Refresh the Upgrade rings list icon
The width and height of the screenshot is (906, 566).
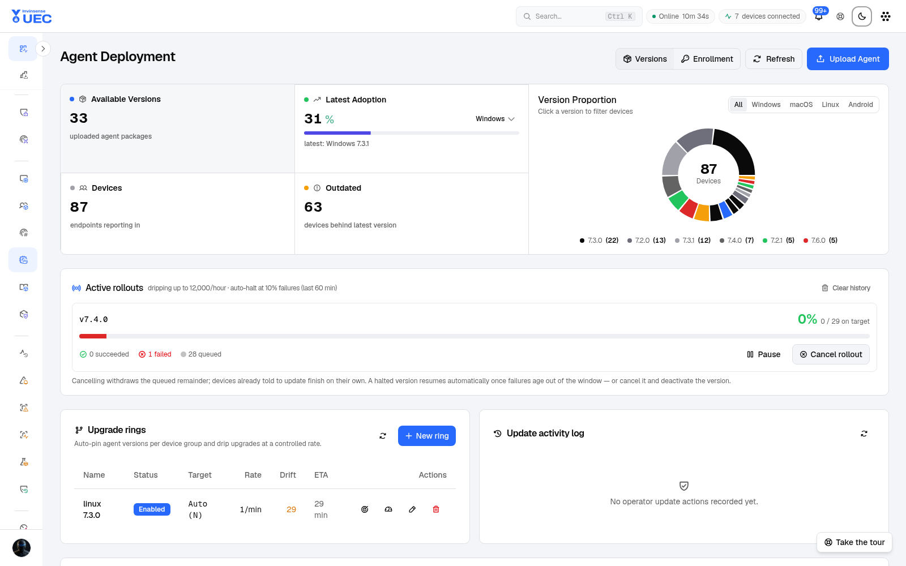383,436
